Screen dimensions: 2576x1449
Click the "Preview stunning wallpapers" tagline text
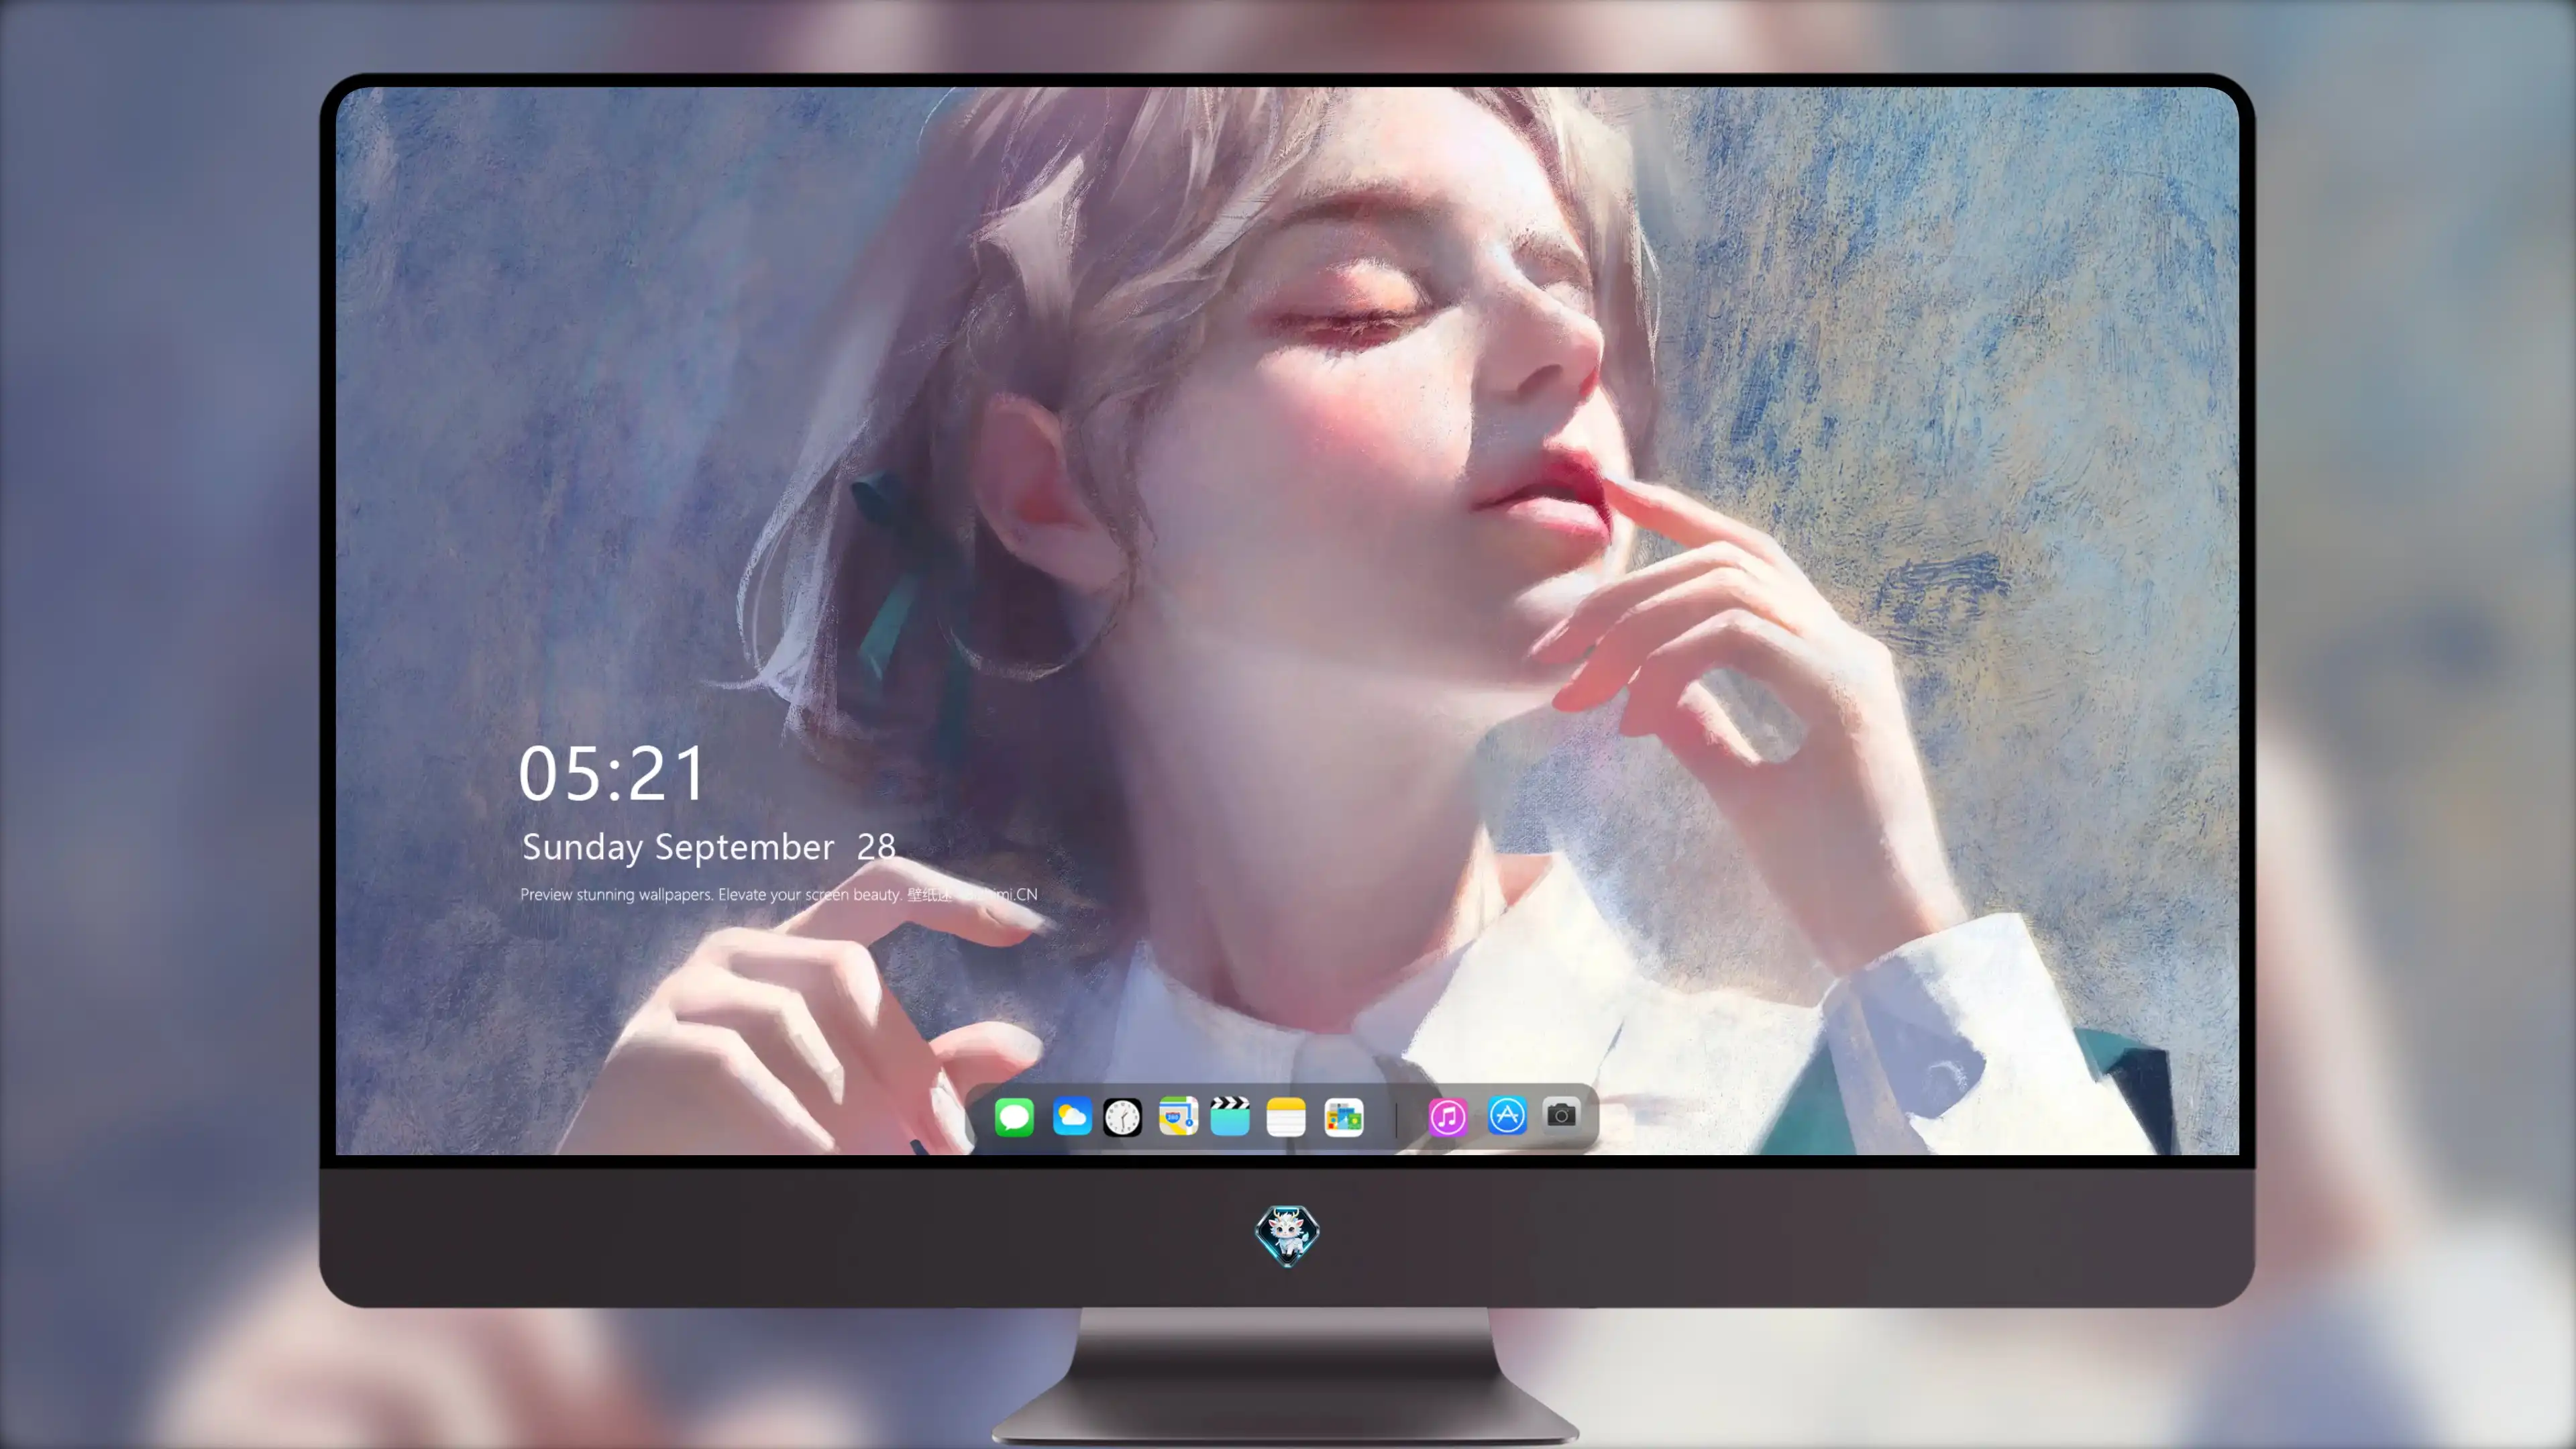click(779, 894)
